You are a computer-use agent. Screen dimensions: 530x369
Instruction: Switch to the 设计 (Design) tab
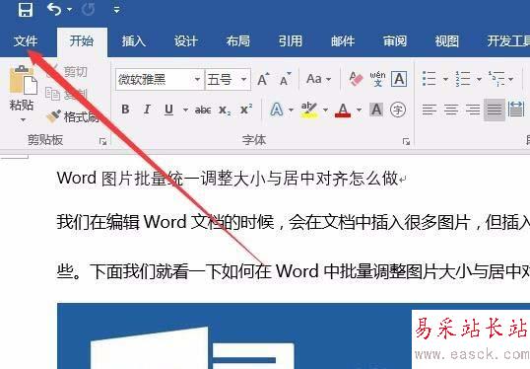click(186, 41)
